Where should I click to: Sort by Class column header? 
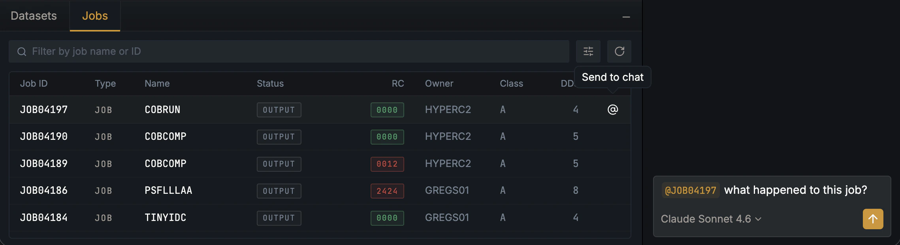click(511, 84)
